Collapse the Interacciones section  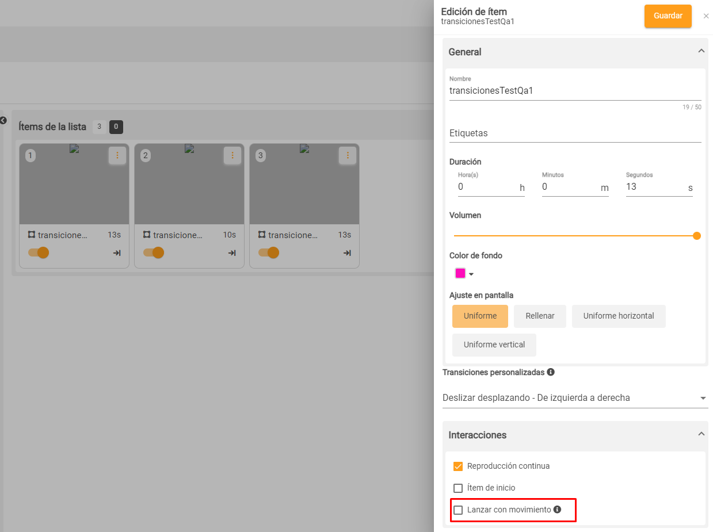pyautogui.click(x=701, y=434)
